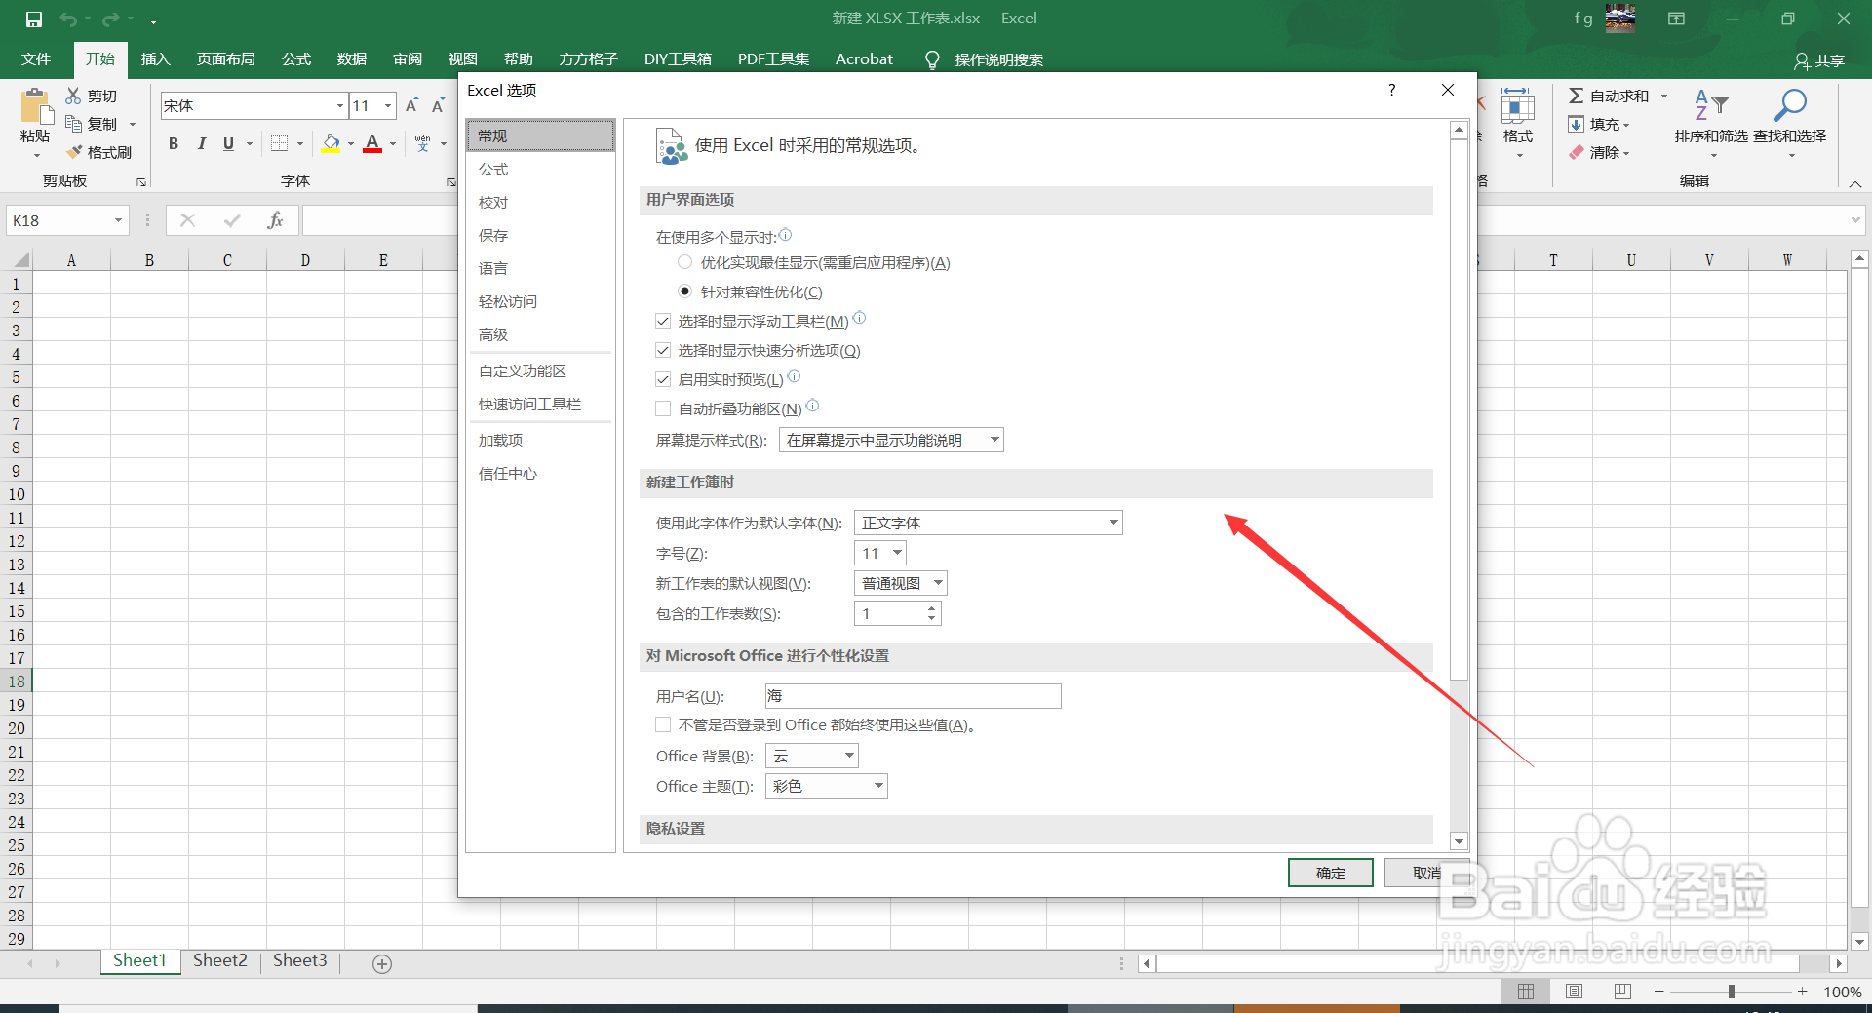Adjust the sheets count spinner
The height and width of the screenshot is (1013, 1872).
click(931, 613)
